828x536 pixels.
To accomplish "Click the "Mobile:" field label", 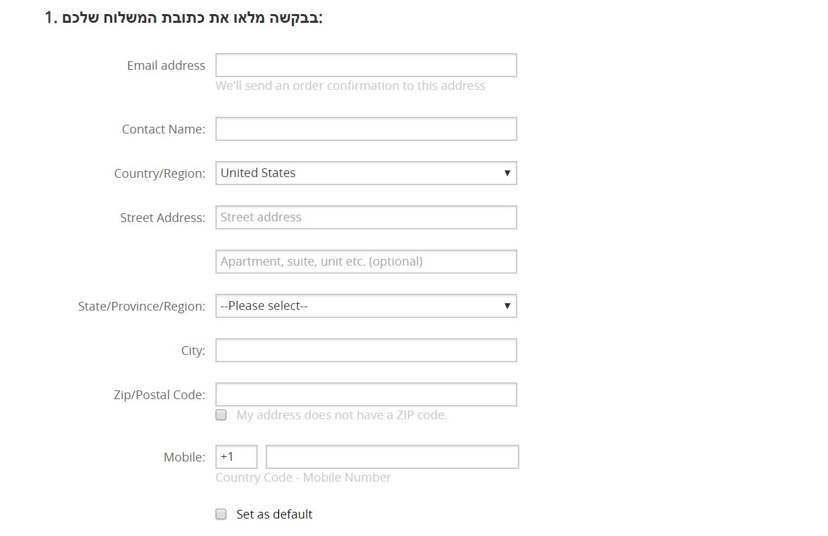I will 185,458.
